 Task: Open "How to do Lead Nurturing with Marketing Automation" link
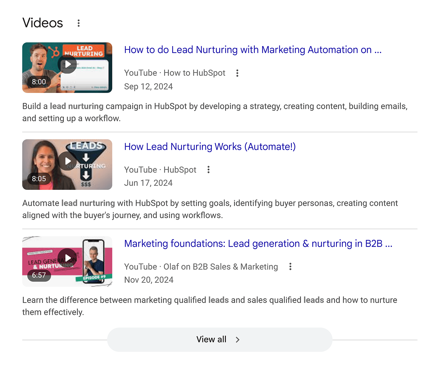coord(253,50)
